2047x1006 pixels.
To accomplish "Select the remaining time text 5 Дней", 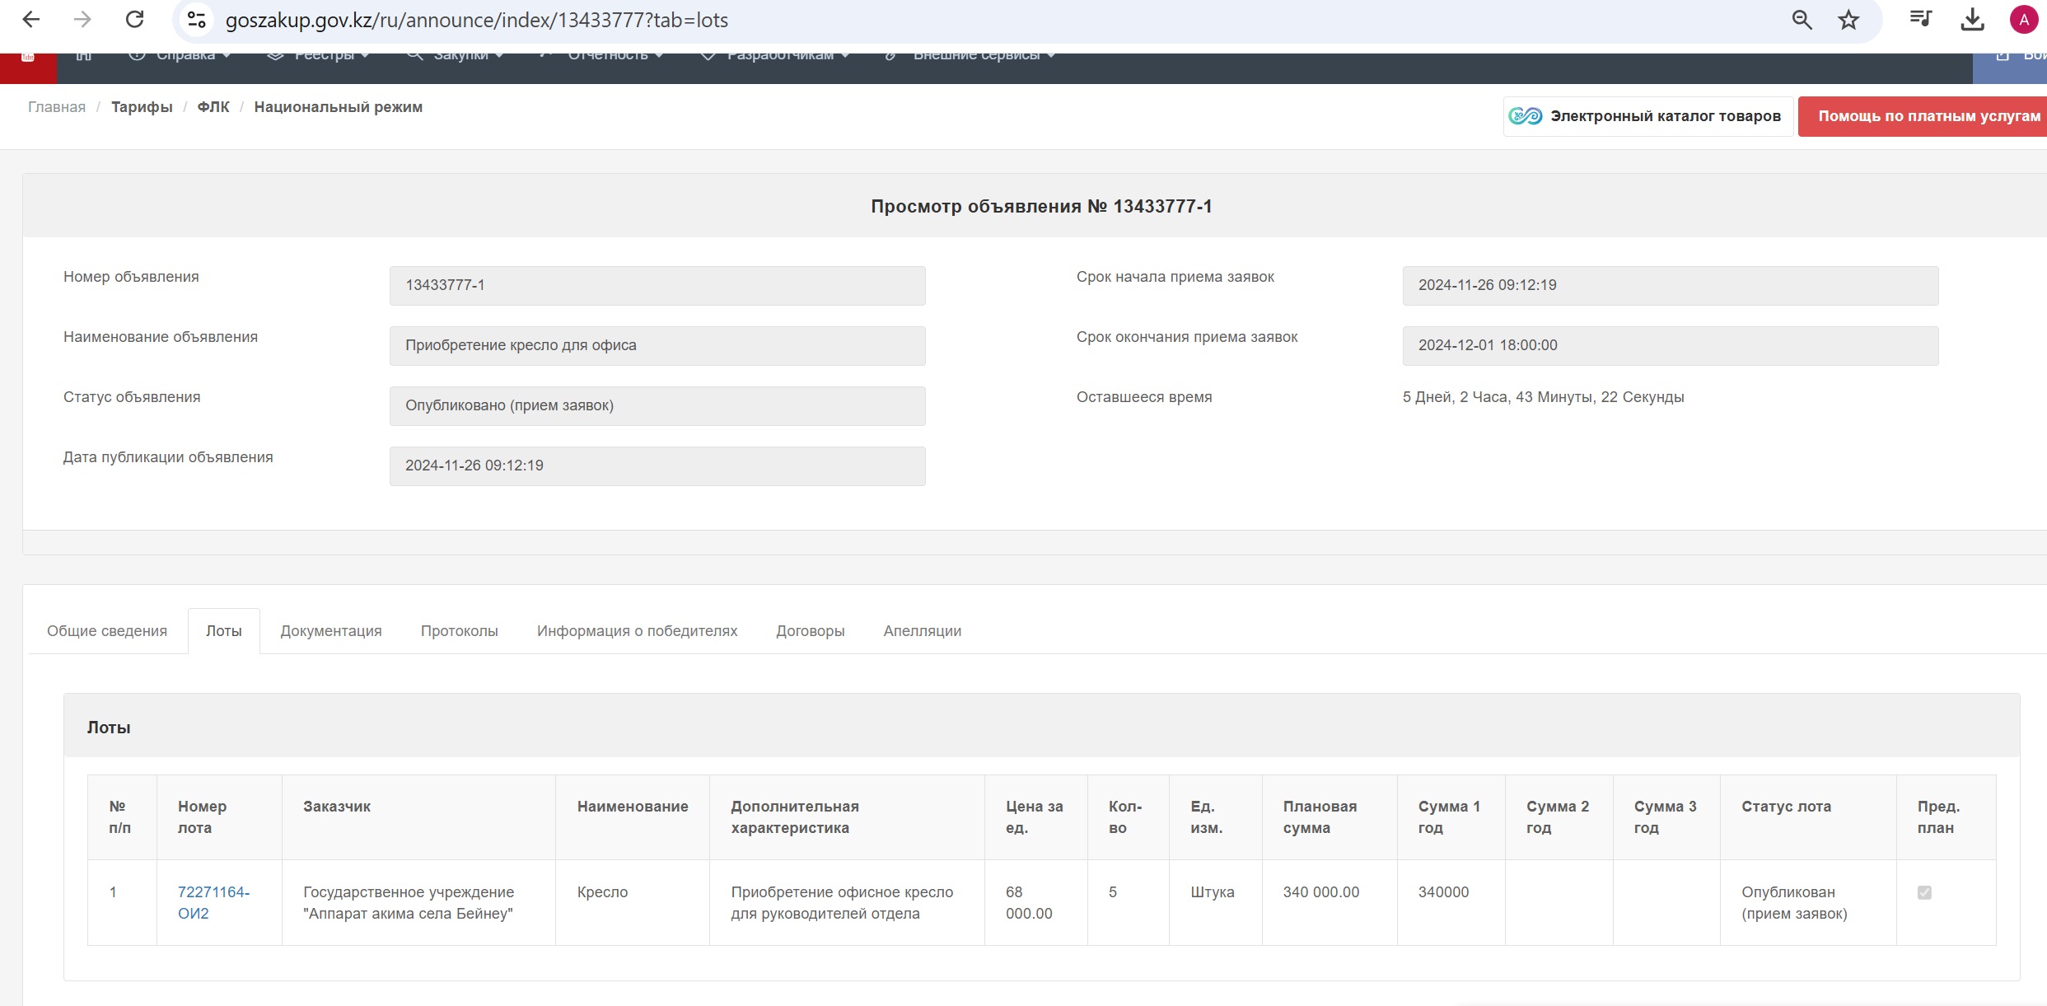I will coord(1427,397).
